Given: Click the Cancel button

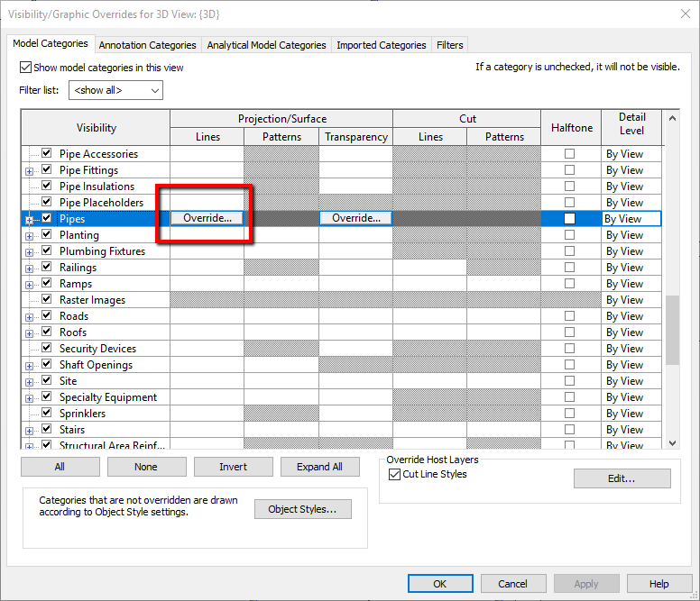Looking at the screenshot, I should pos(513,584).
